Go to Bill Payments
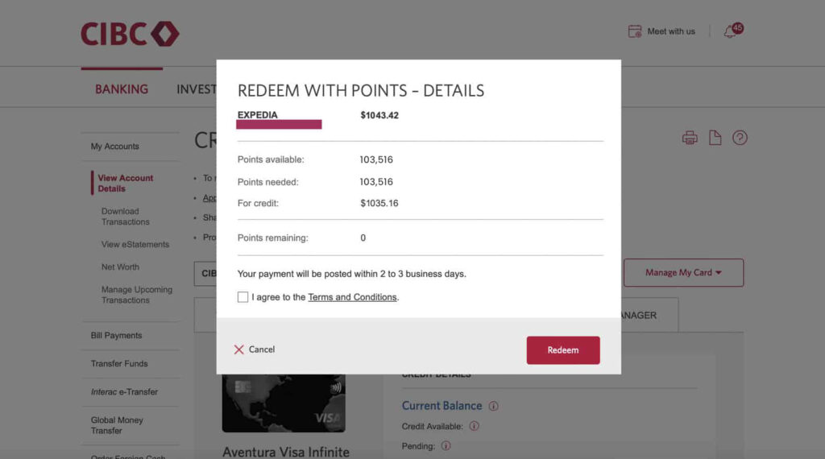 point(116,336)
